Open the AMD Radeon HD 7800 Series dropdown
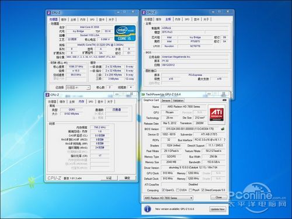 (x=168, y=198)
